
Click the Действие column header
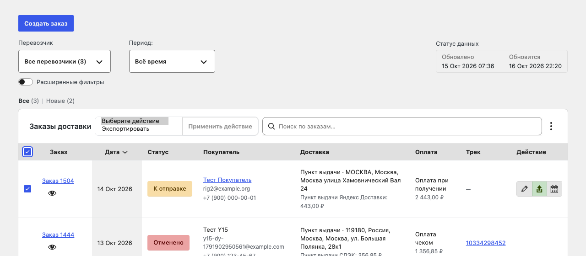(x=531, y=152)
